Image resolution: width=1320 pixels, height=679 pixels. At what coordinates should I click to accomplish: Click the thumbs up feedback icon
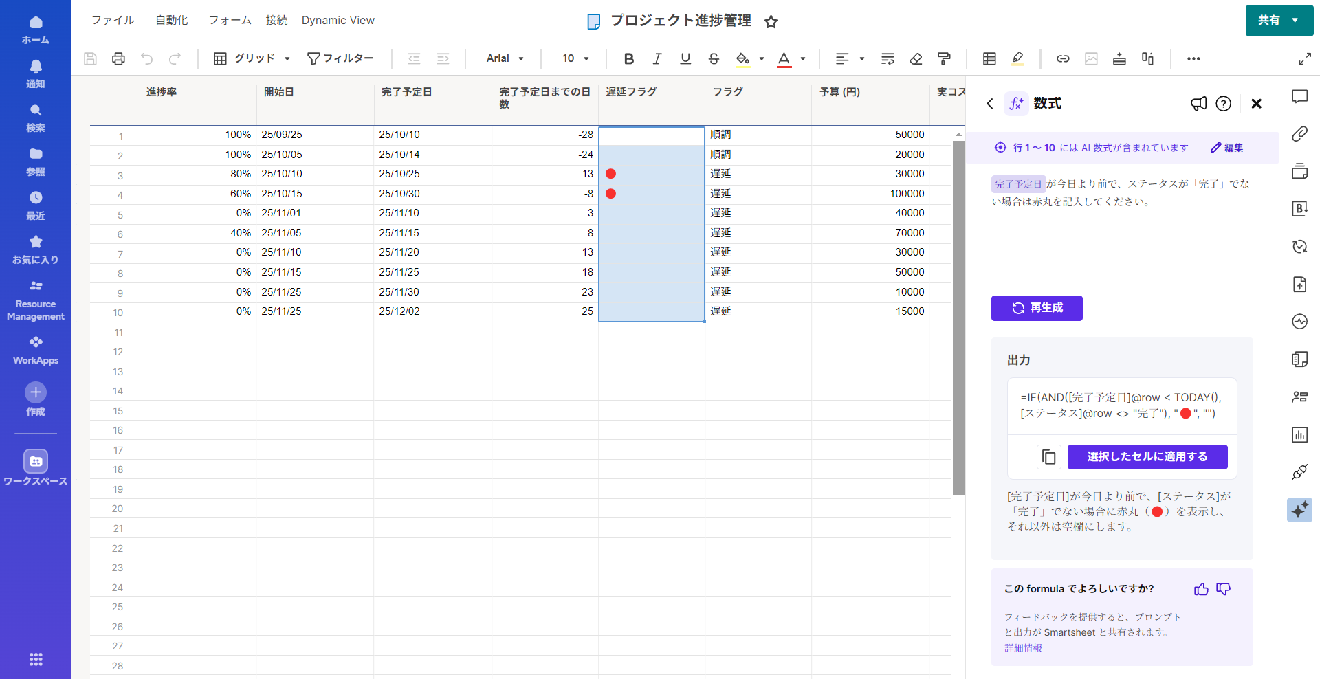(x=1201, y=589)
